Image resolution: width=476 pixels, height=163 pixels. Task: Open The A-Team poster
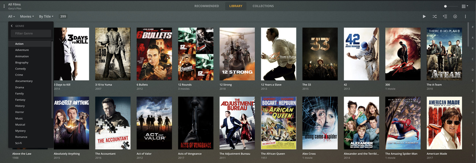pos(444,54)
